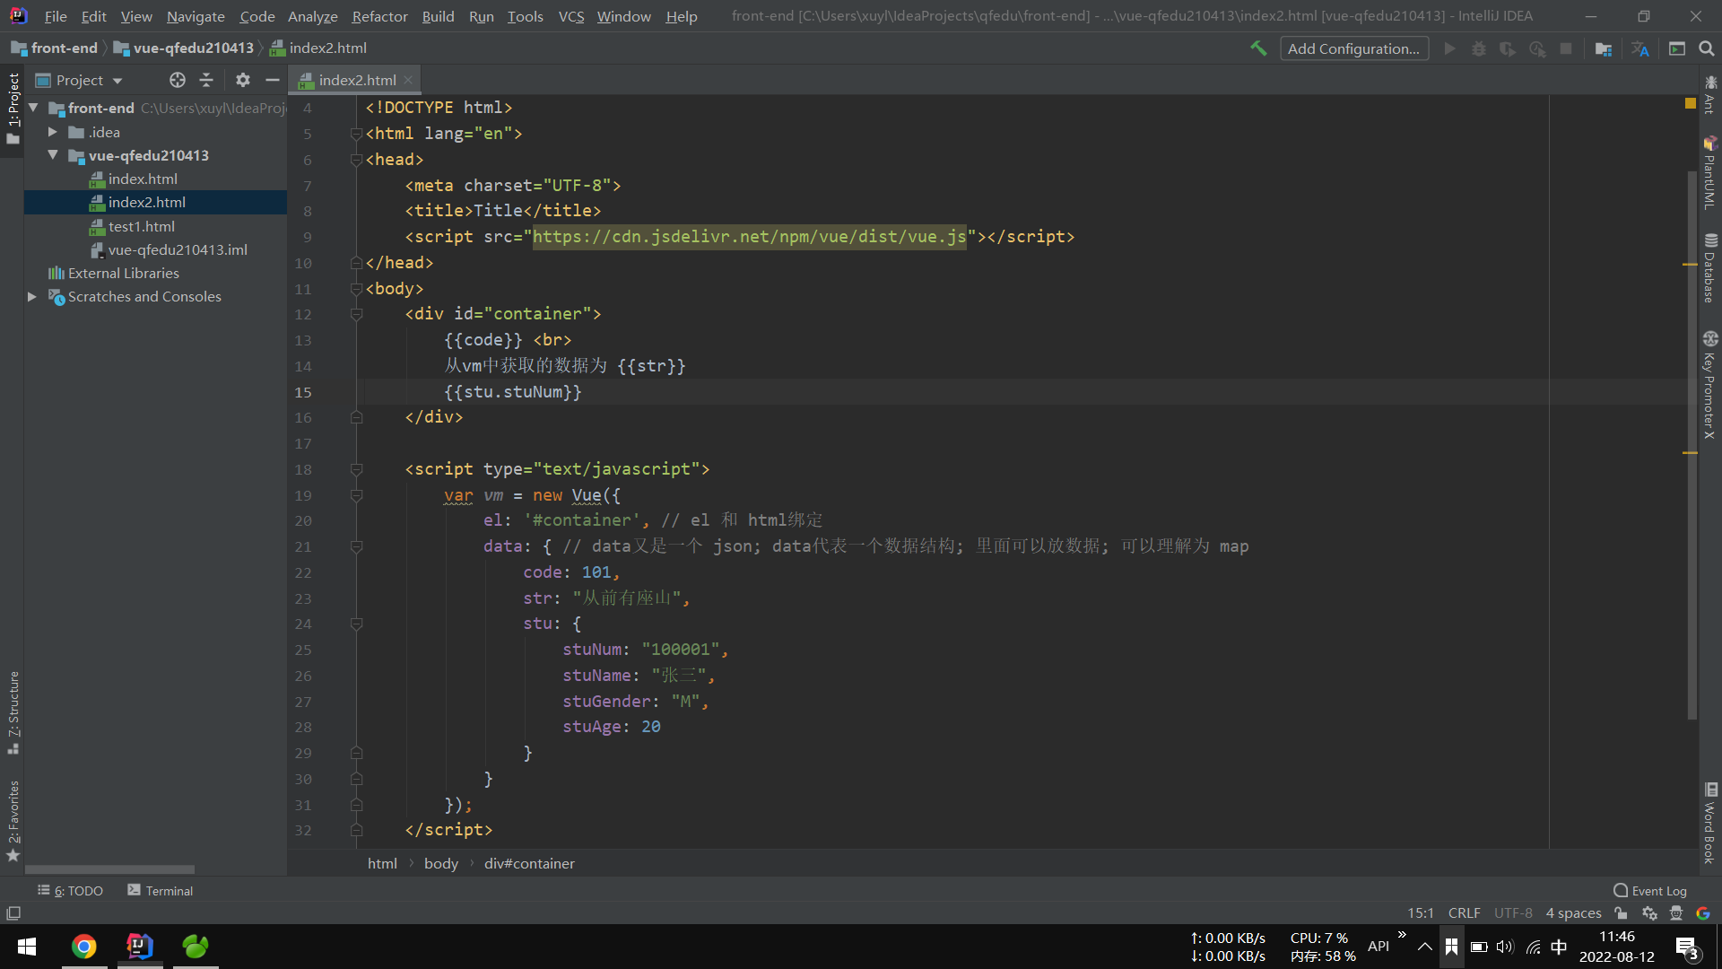
Task: Open the Navigate menu
Action: pos(196,16)
